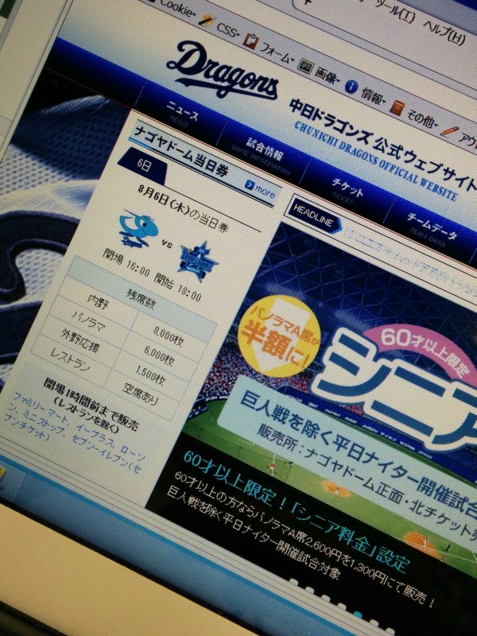
Task: Open the 画像 toolbar menu
Action: pos(328,75)
